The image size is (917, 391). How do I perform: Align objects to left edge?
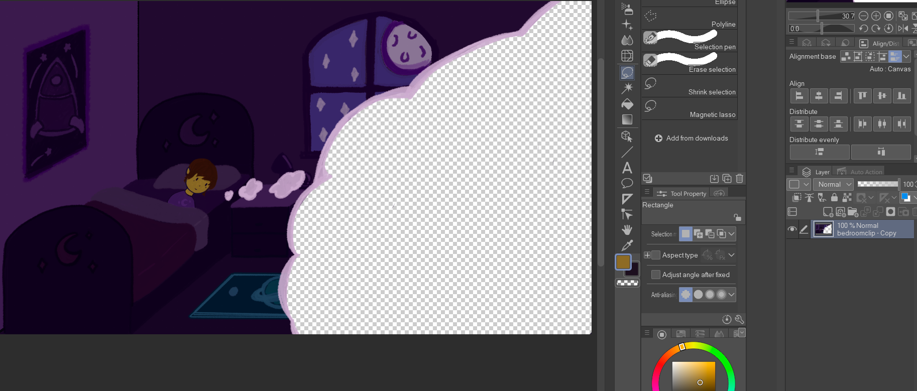pyautogui.click(x=799, y=95)
